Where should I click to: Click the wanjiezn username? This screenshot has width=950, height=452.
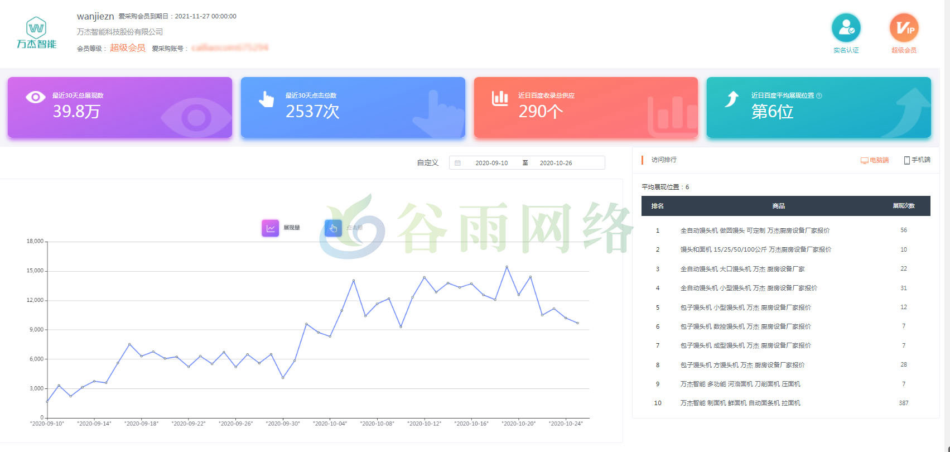[x=95, y=17]
